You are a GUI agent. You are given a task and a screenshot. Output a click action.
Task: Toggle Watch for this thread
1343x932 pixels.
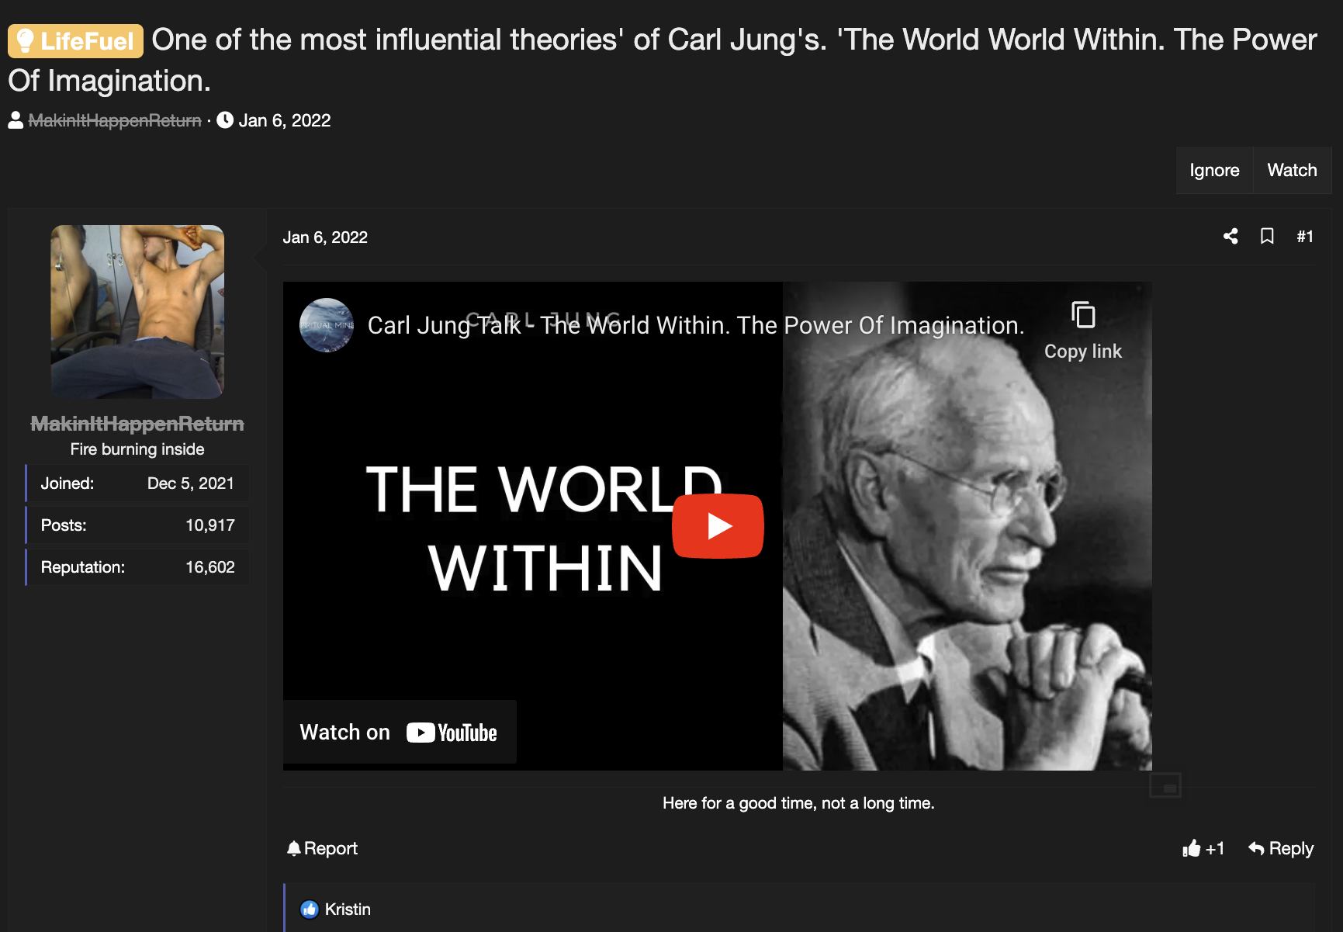pyautogui.click(x=1293, y=170)
